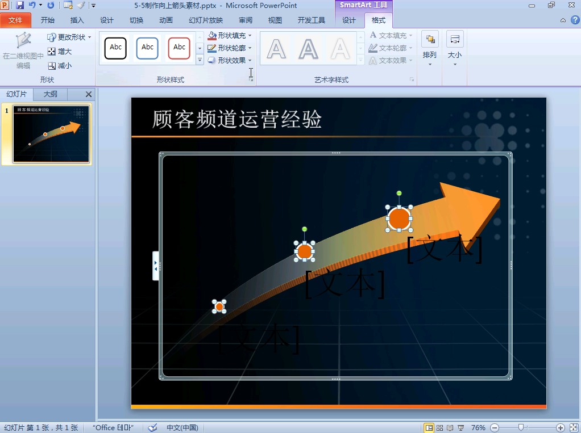Switch to reading view in status bar
581x433 pixels.
450,428
